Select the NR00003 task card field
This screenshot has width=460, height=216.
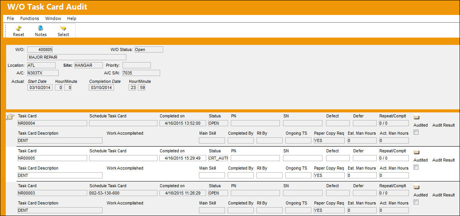click(52, 193)
